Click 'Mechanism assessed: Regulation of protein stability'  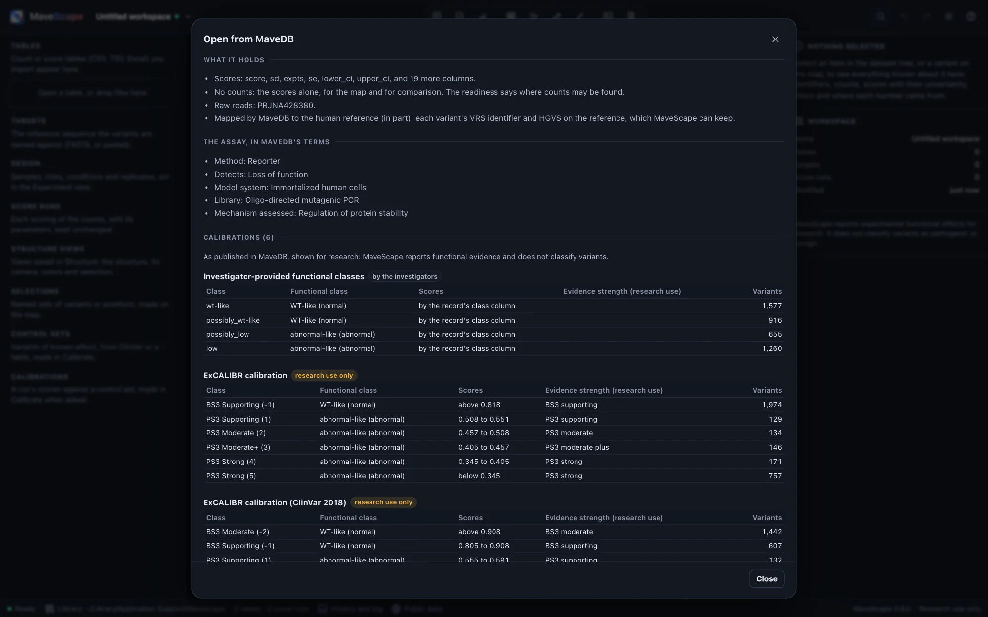[x=311, y=213]
